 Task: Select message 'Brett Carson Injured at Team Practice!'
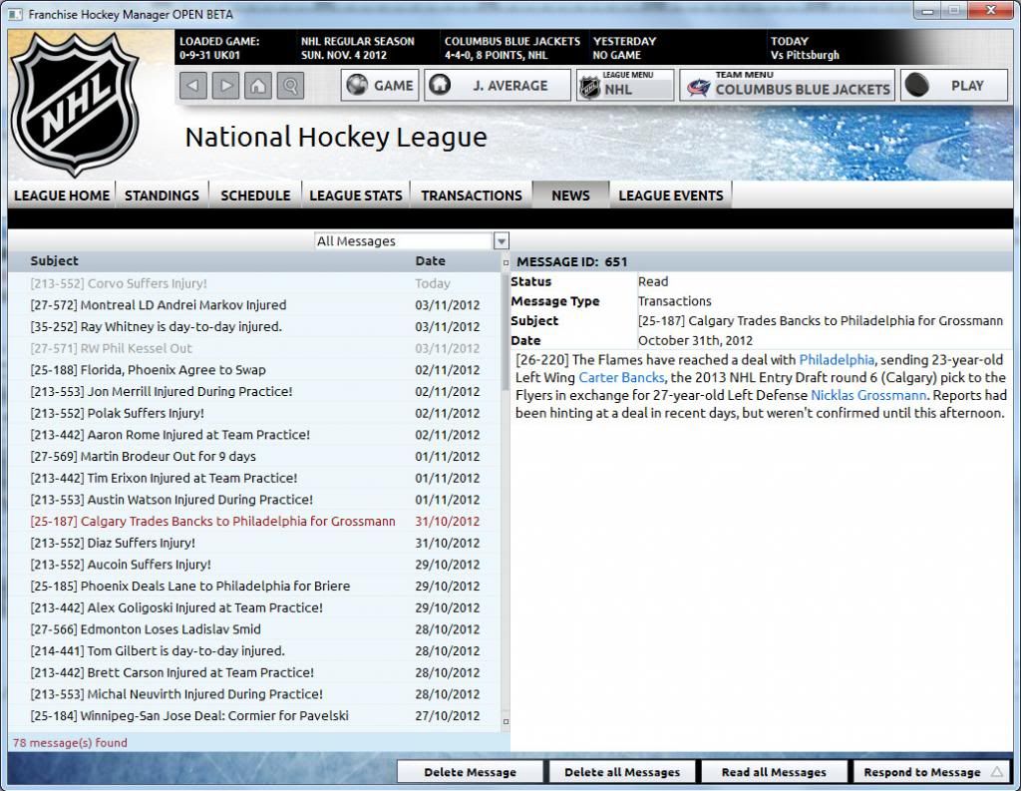tap(254, 672)
